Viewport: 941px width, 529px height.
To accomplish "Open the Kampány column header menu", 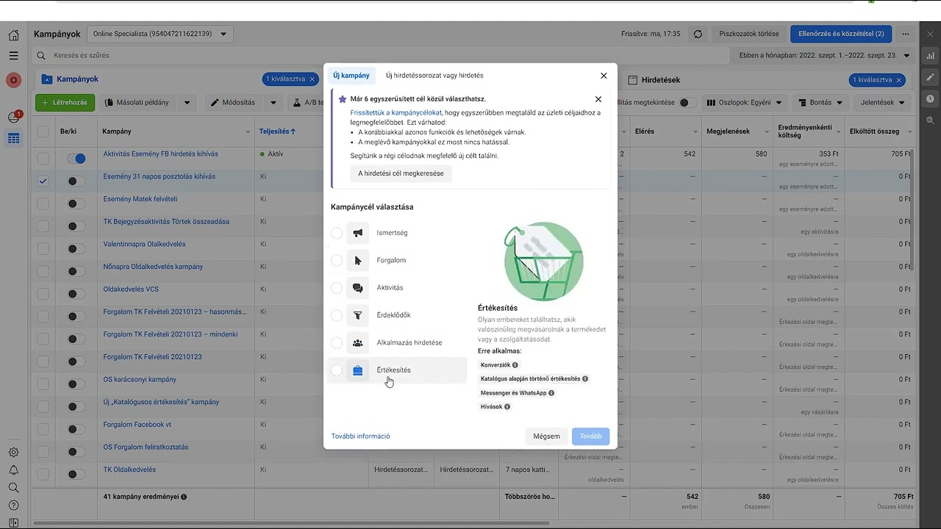I will click(248, 132).
